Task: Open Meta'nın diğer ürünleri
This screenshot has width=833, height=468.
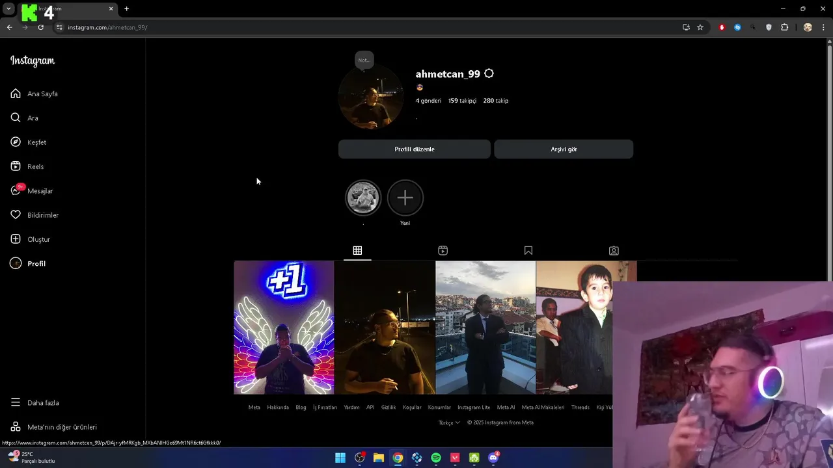Action: (x=53, y=427)
